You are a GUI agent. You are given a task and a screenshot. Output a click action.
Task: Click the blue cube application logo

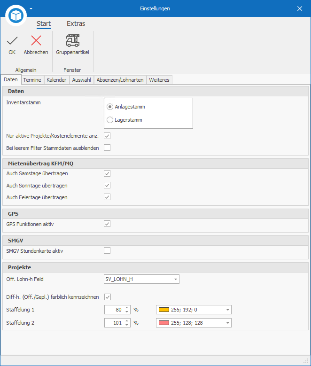pos(16,16)
